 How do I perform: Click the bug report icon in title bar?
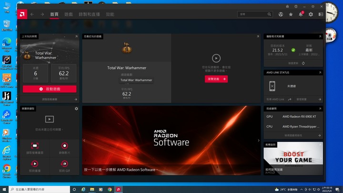tap(287, 7)
